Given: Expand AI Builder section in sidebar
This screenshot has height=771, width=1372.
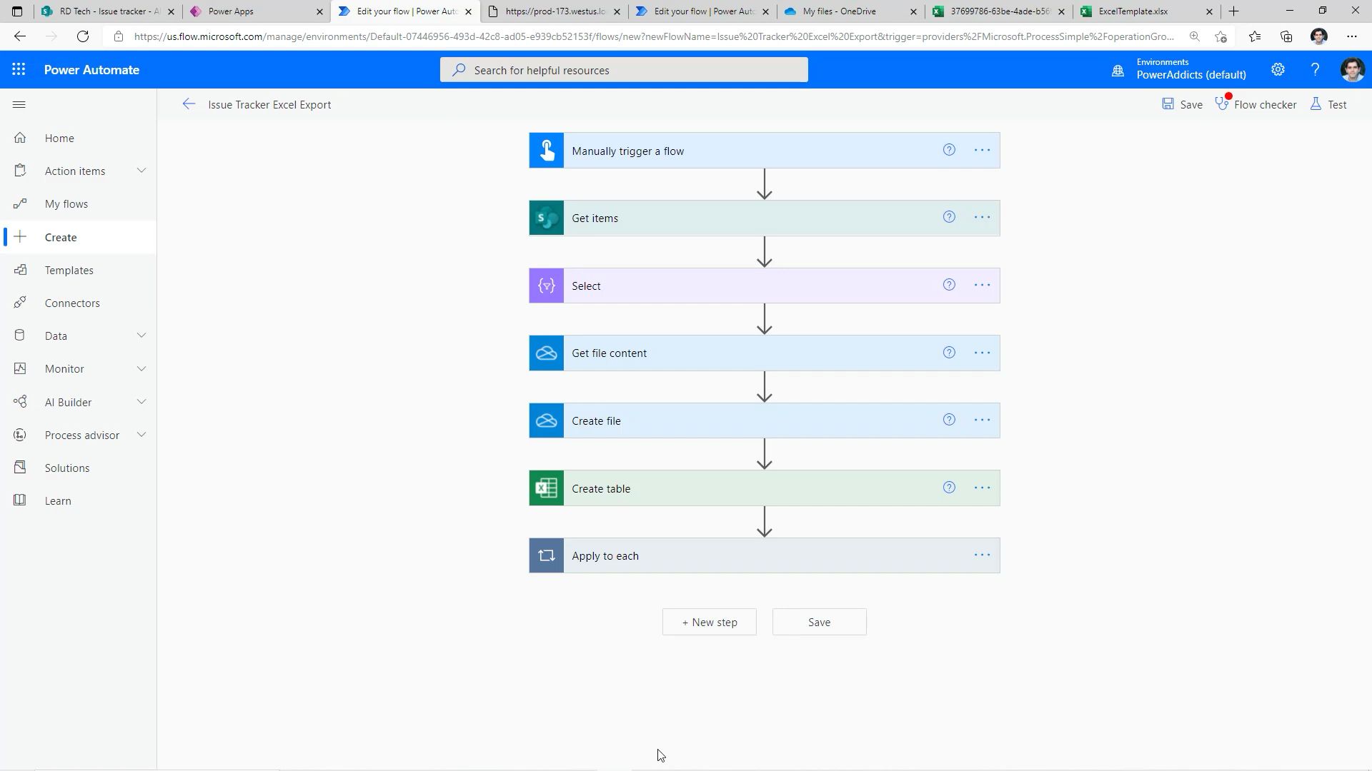Looking at the screenshot, I should 141,402.
